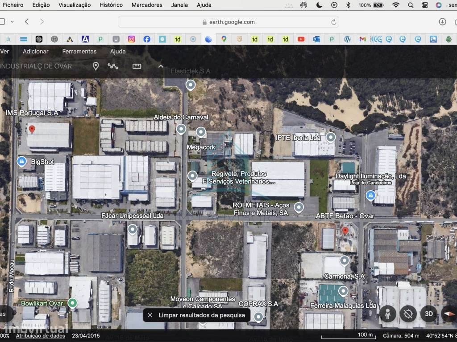Open the Facebook pinned tab
457x342 pixels.
coord(147,39)
